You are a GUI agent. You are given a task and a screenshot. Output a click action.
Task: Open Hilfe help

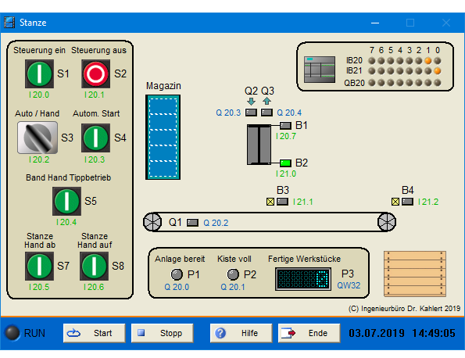click(x=241, y=333)
